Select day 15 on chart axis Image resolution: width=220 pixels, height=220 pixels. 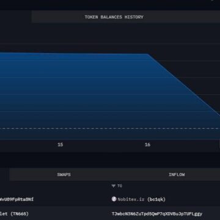[x=61, y=145]
